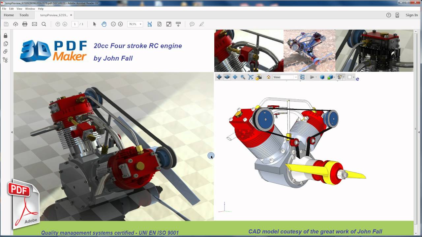
Task: Click the 3D PDF Maker logo
Action: point(53,51)
